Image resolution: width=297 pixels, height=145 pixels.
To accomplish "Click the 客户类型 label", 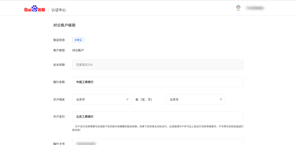I will coord(59,50).
